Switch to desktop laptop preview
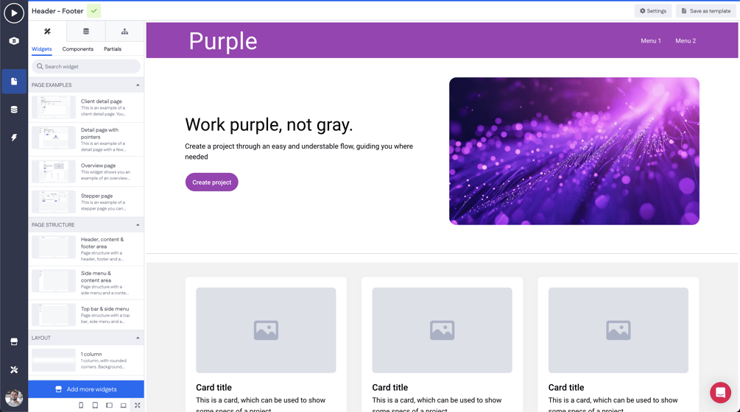 click(x=123, y=405)
